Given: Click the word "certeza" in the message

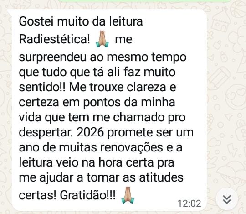Looking at the screenshot, I should pos(39,102).
